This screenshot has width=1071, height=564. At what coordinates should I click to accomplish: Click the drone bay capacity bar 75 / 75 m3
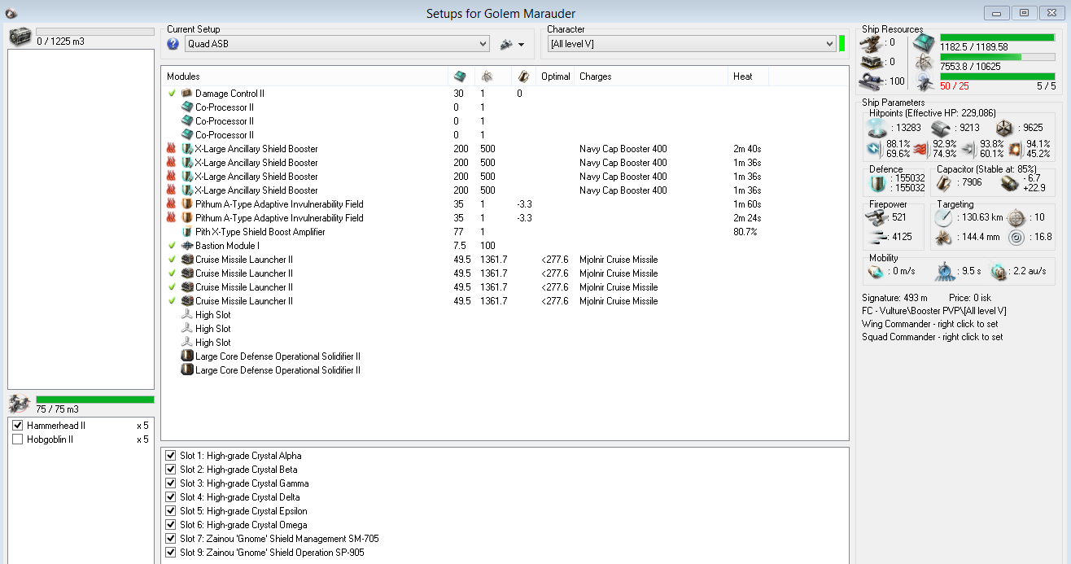(x=95, y=400)
